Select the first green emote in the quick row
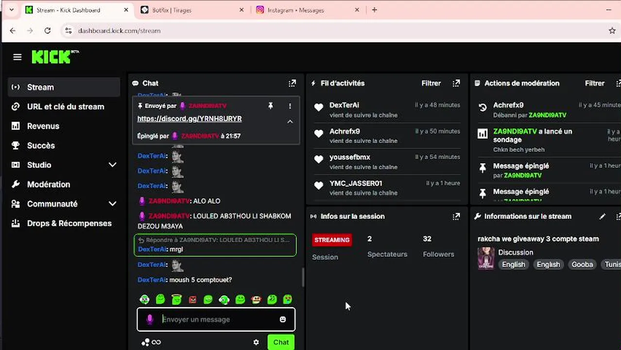The height and width of the screenshot is (350, 621). (x=144, y=299)
